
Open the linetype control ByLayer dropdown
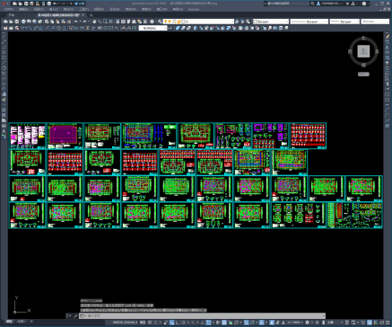point(309,22)
